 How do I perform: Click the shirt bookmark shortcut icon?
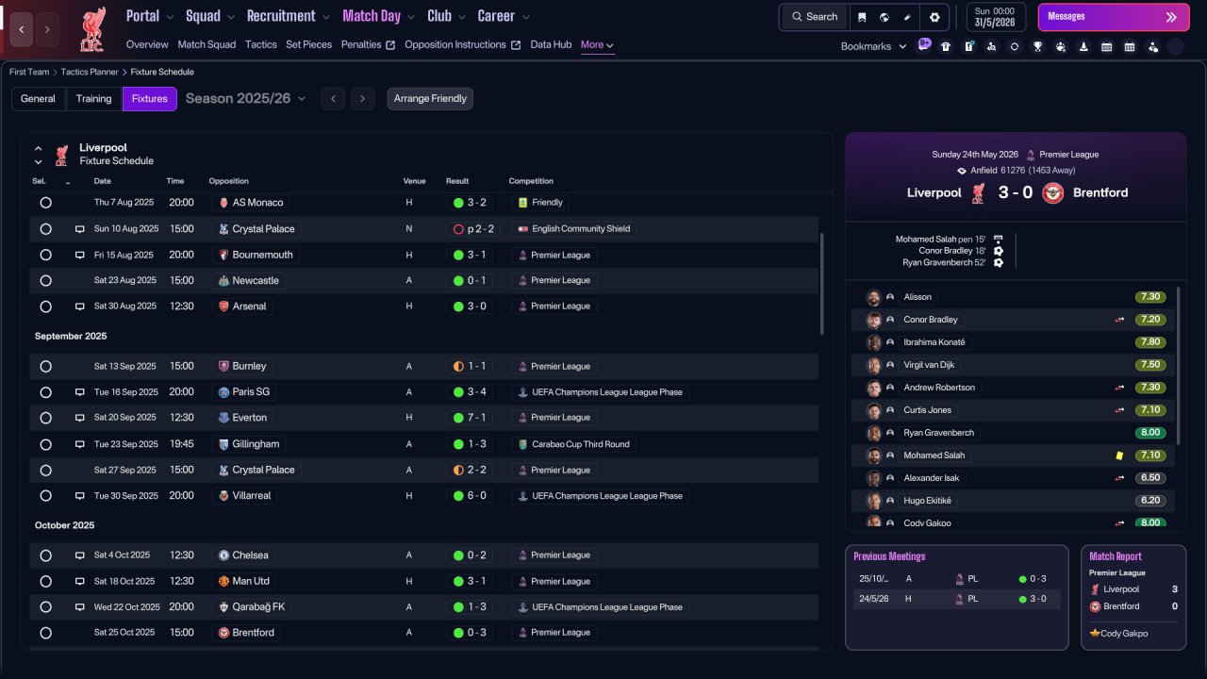(x=946, y=46)
